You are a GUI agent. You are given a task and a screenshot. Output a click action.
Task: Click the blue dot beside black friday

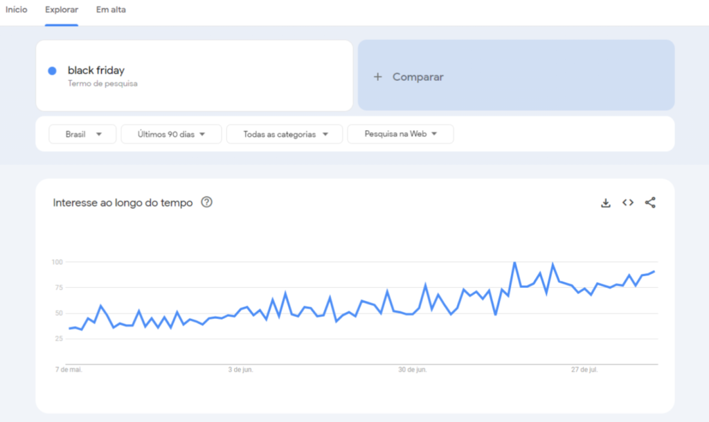click(52, 71)
